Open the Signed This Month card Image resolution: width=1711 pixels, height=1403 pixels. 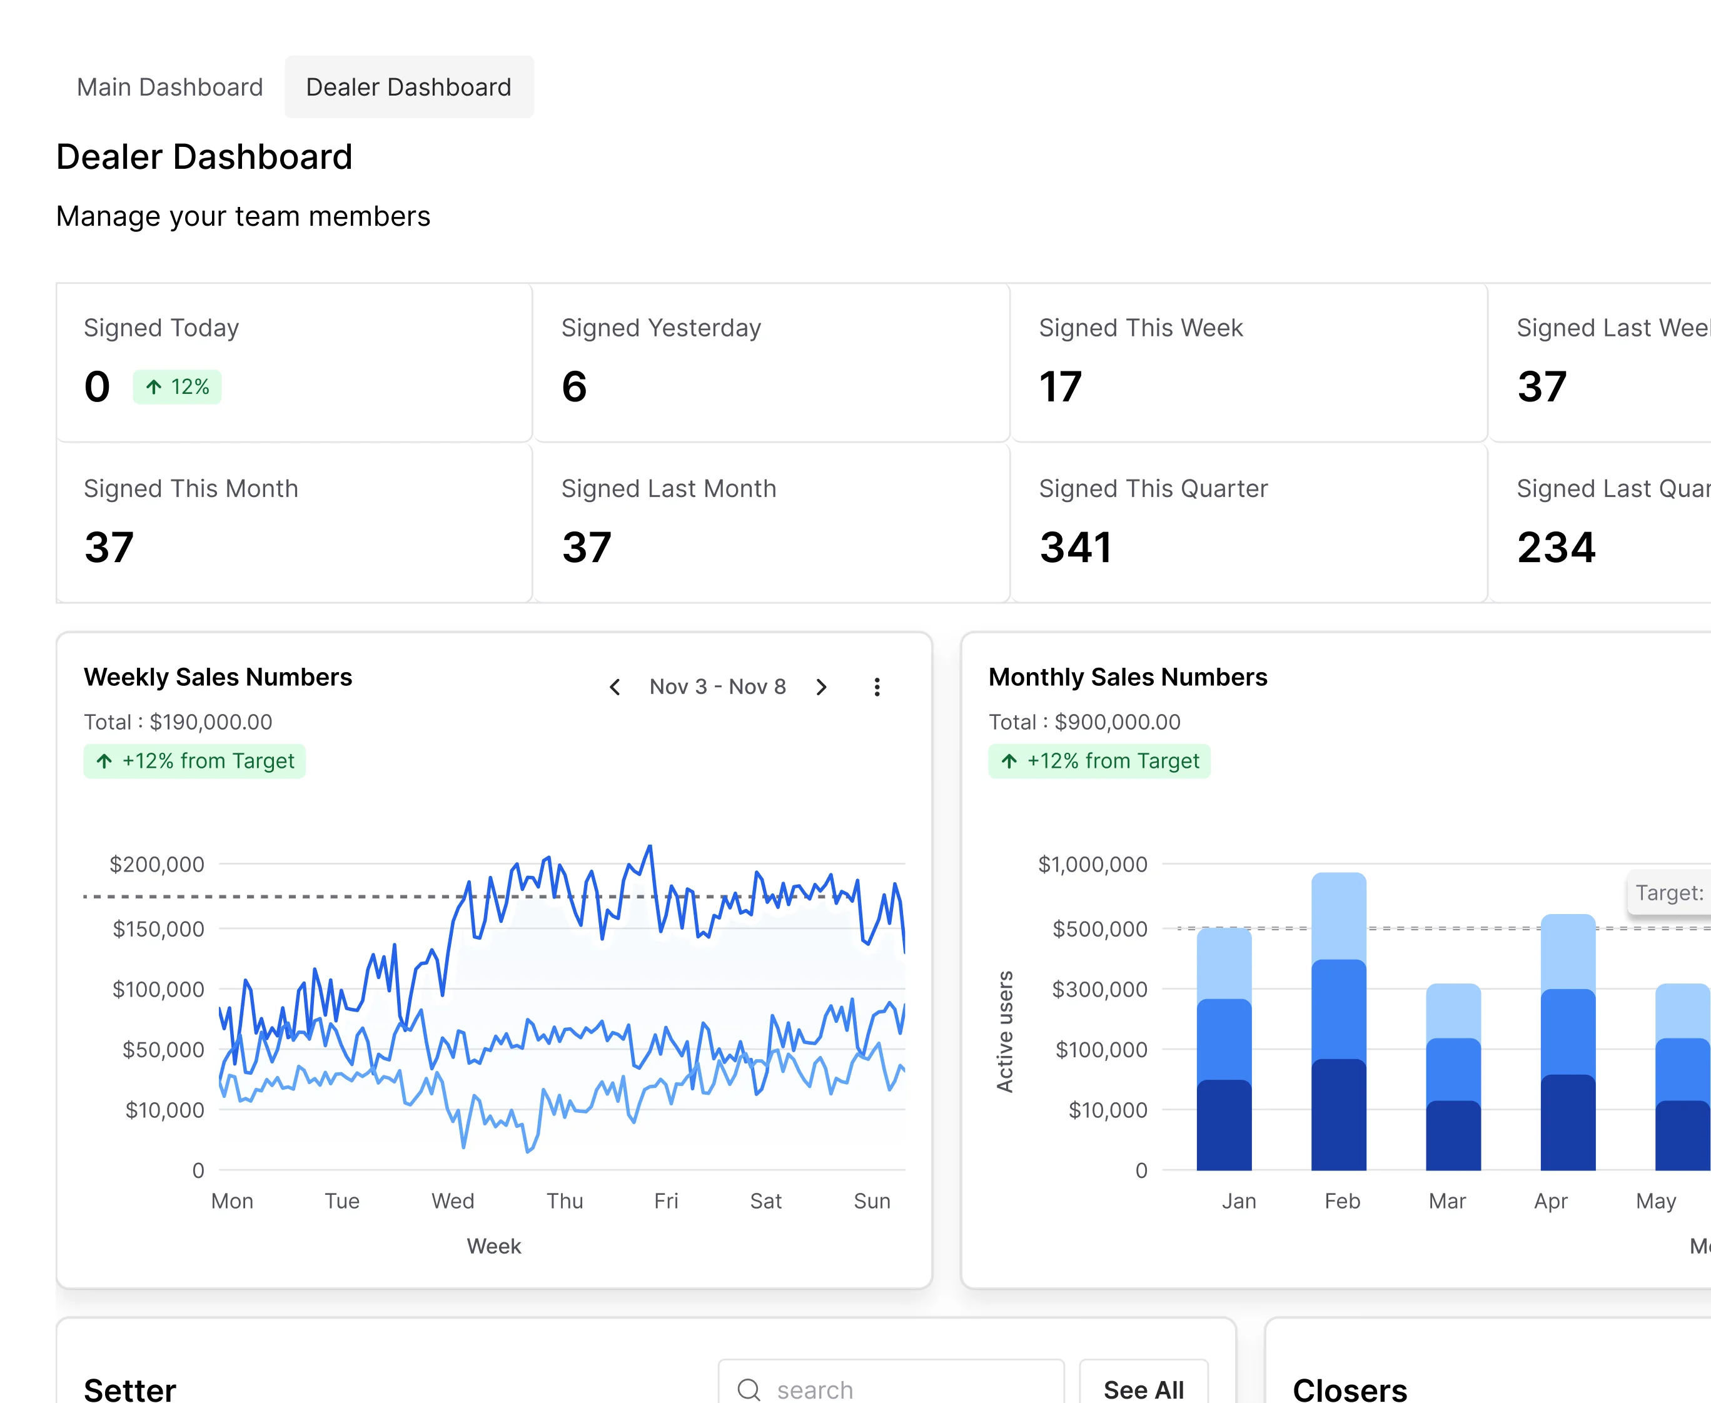(x=294, y=524)
